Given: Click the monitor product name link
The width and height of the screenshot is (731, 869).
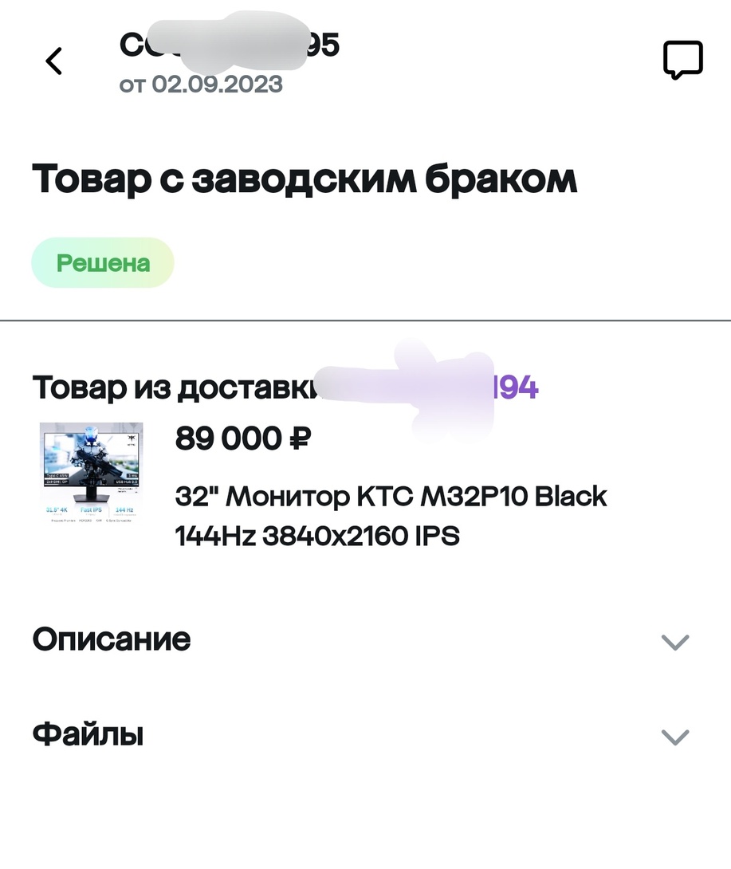Looking at the screenshot, I should (x=391, y=514).
